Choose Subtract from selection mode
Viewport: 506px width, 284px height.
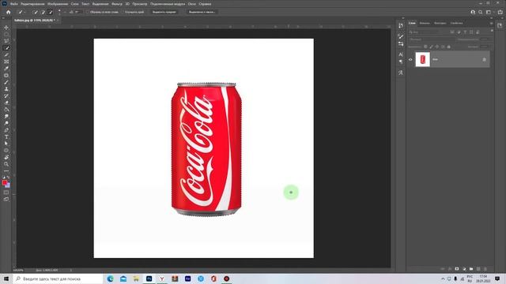[51, 12]
